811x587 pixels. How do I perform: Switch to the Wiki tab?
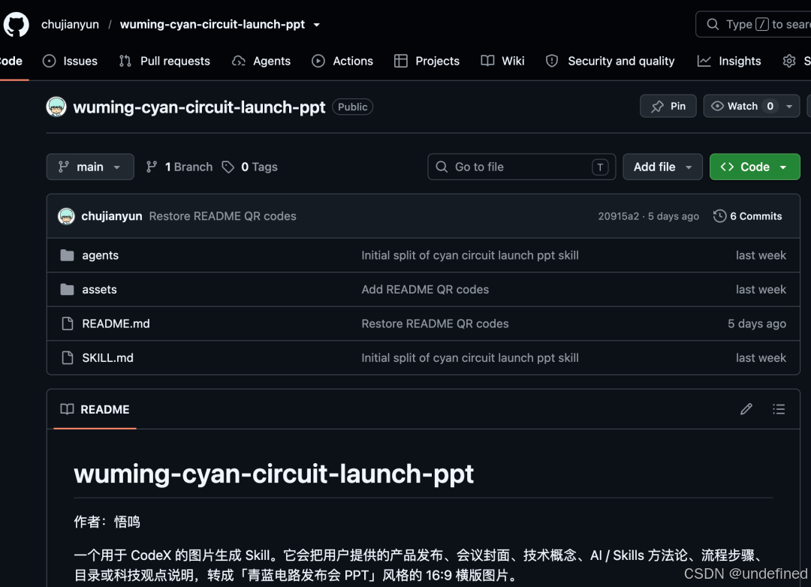tap(502, 61)
